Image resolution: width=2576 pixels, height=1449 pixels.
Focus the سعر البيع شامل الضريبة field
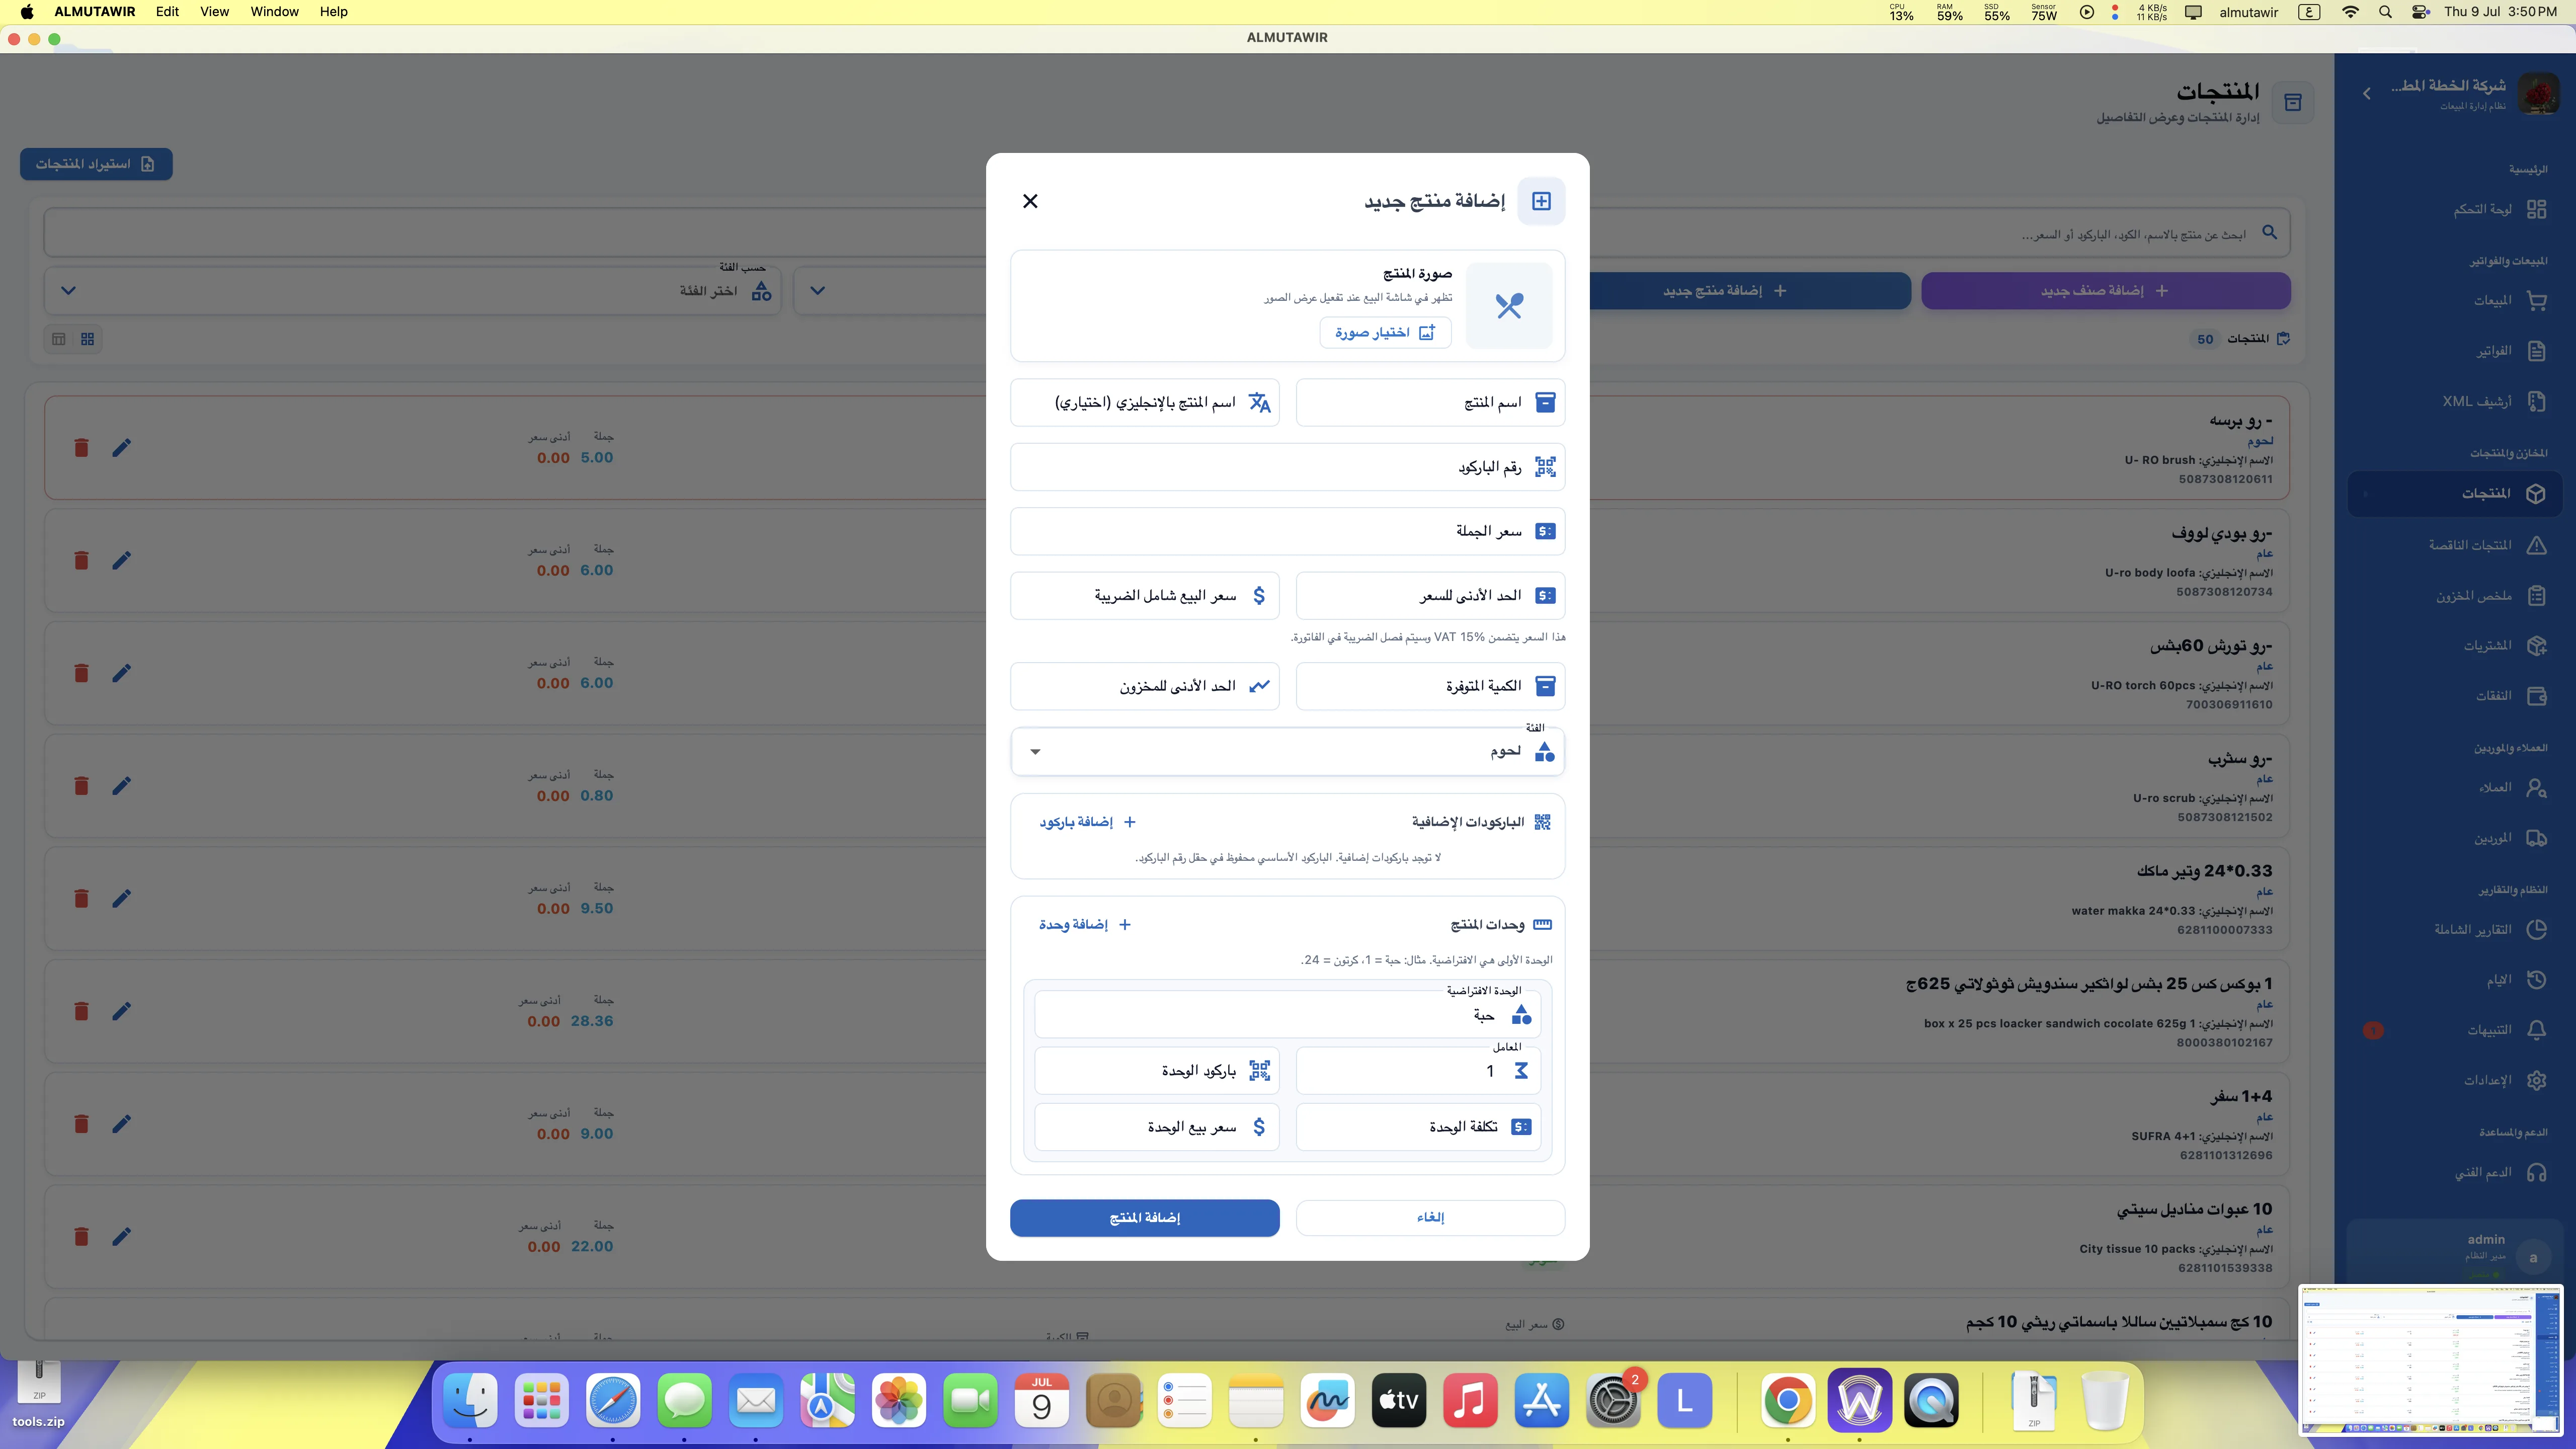pos(1144,595)
